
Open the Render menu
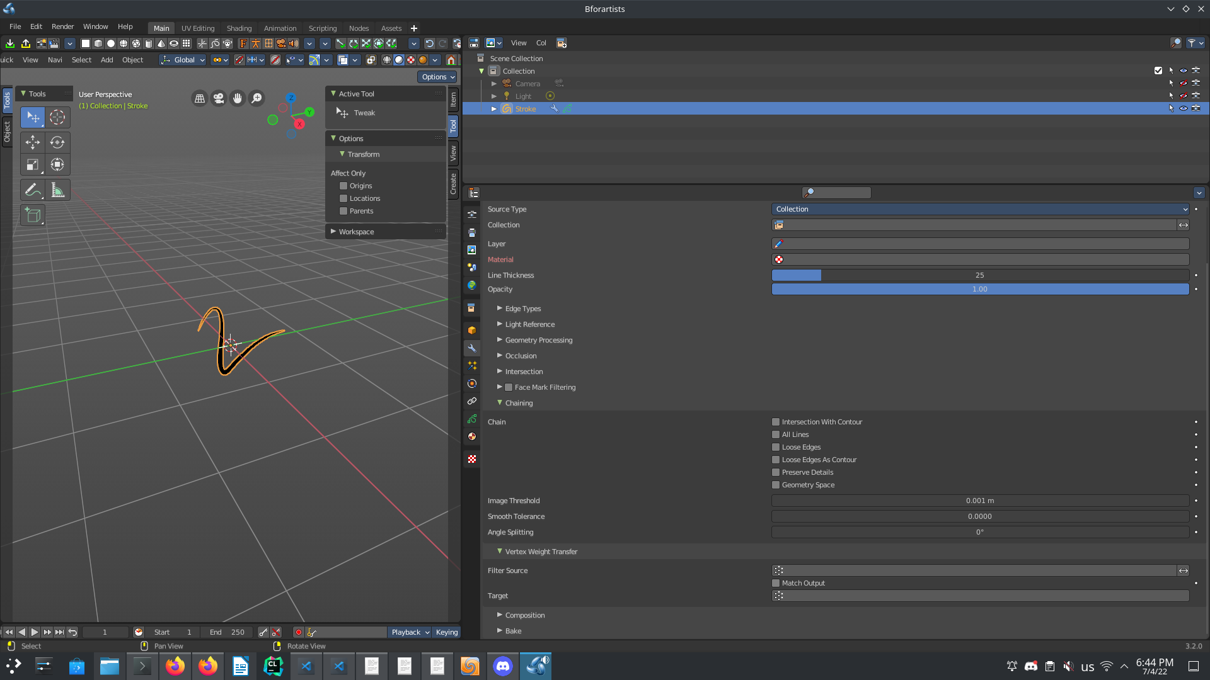pos(62,26)
